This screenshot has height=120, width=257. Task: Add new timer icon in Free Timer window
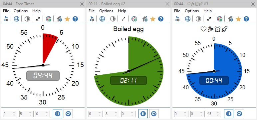pos(49,19)
